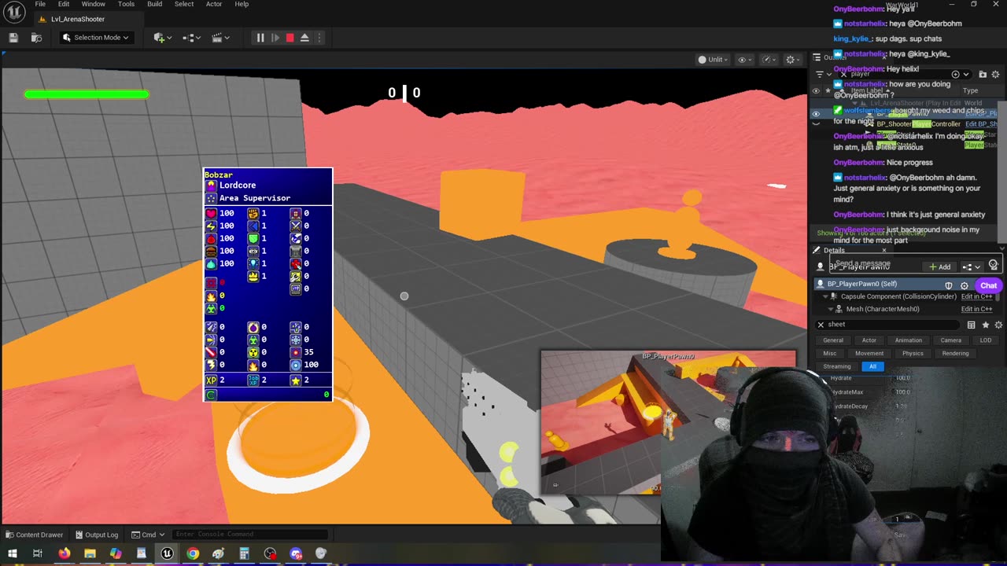The width and height of the screenshot is (1007, 566).
Task: Click the Add component button in Details
Action: click(x=940, y=266)
